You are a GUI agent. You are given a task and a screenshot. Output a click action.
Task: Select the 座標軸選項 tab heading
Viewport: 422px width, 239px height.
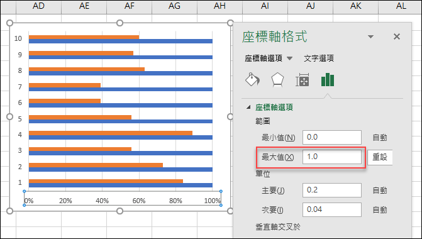pyautogui.click(x=264, y=58)
